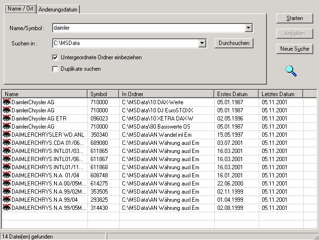Image resolution: width=319 pixels, height=240 pixels.
Task: Select the DAIMLERCHRYSLER WD.ANL name cell
Action: 48,135
